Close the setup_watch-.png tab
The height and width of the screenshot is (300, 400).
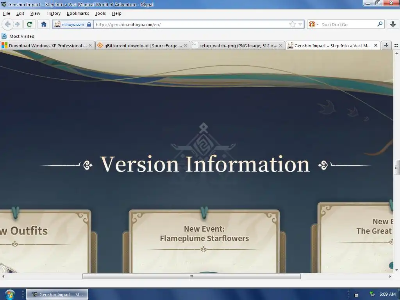[280, 45]
